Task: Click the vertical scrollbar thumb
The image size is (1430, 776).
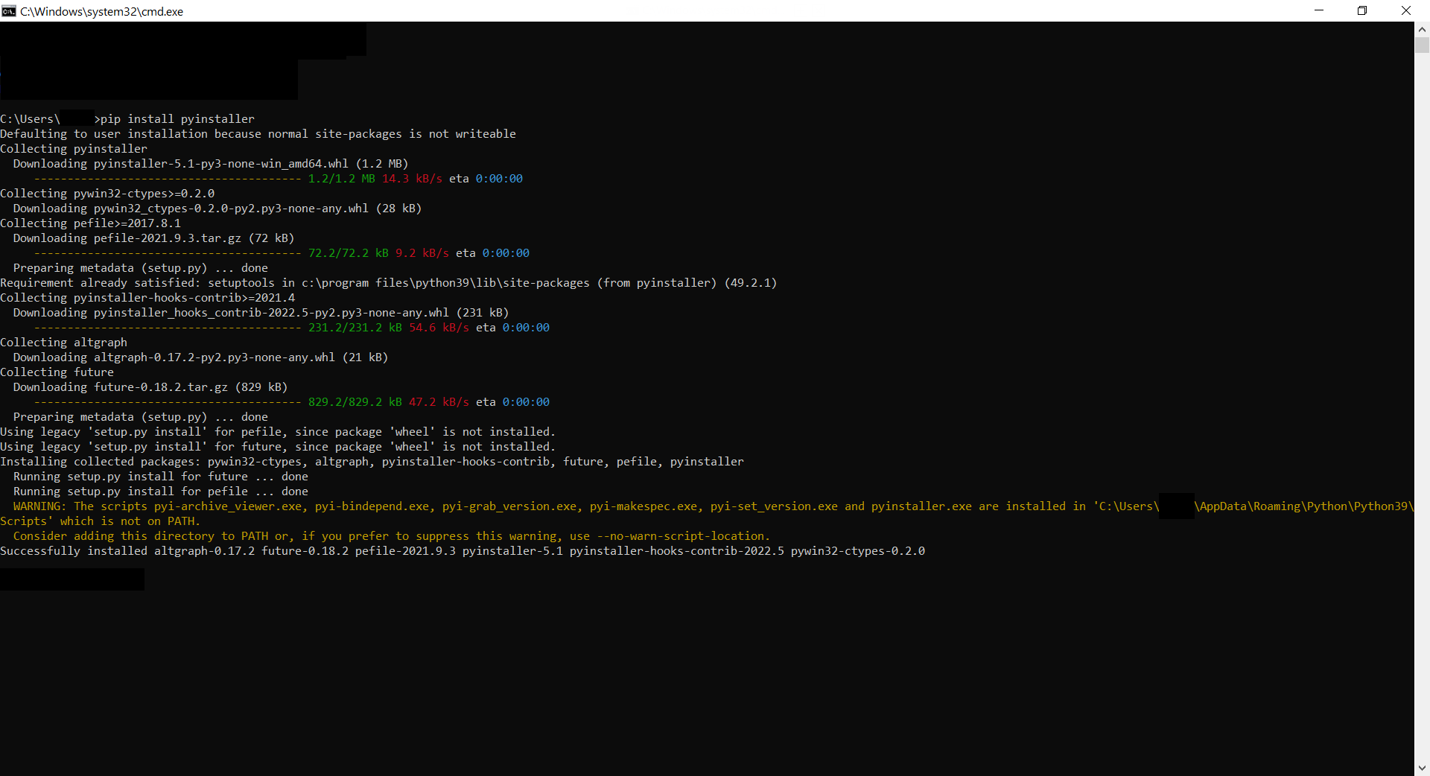Action: click(x=1422, y=45)
